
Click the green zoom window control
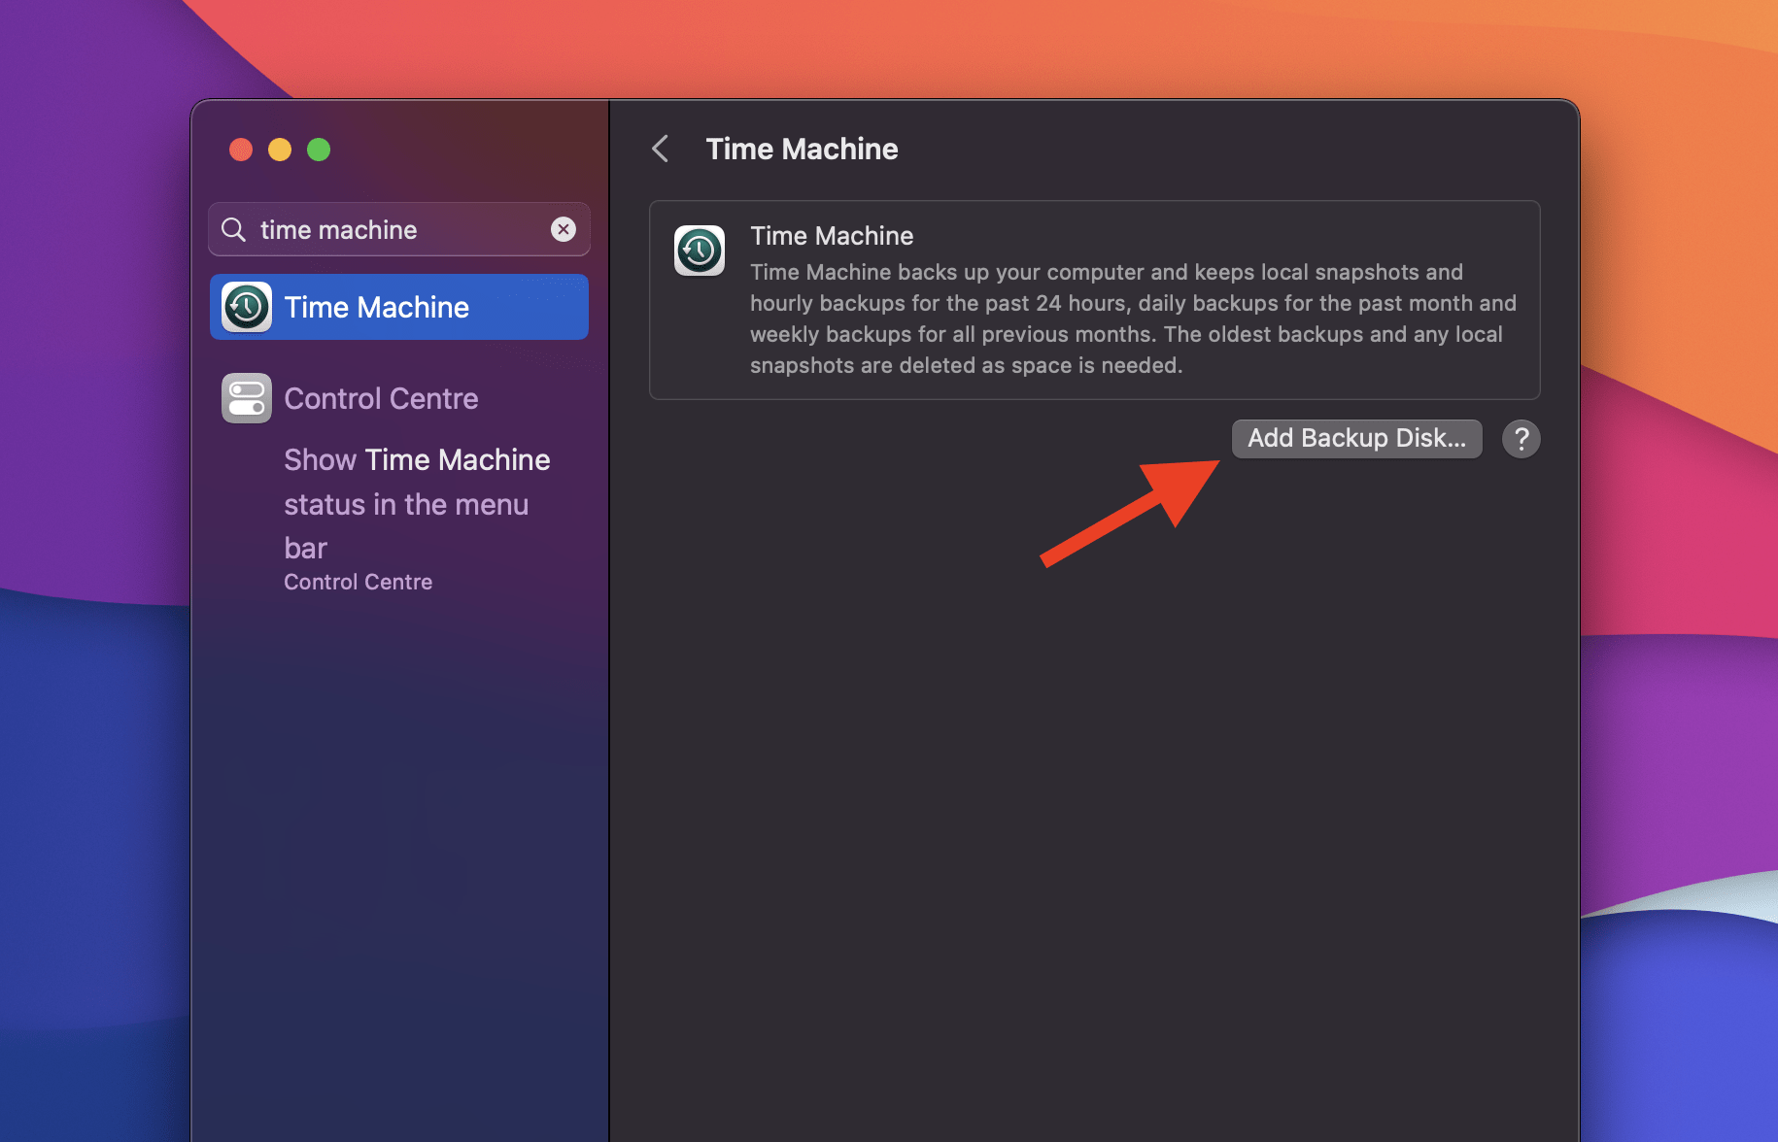click(x=320, y=150)
